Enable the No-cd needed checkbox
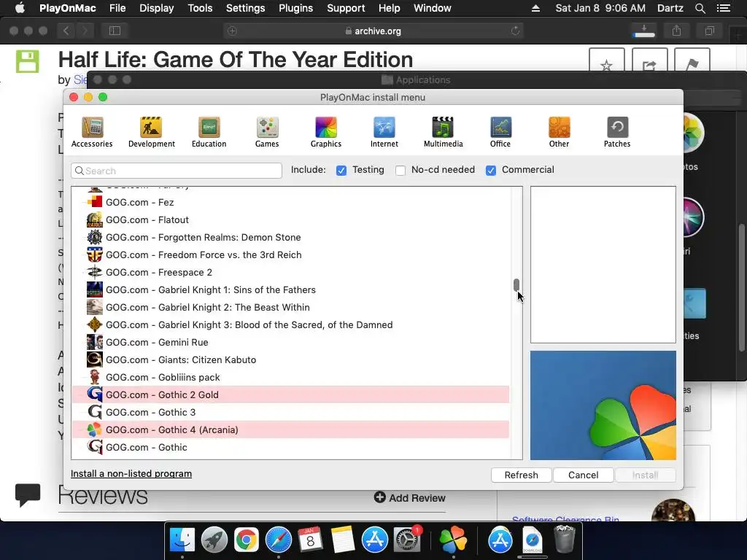The height and width of the screenshot is (560, 747). click(400, 170)
